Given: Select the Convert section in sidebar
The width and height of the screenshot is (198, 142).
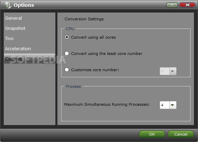Looking at the screenshot, I should 30,59.
